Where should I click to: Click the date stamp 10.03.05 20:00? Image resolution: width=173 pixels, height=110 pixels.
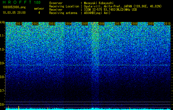point(14,13)
